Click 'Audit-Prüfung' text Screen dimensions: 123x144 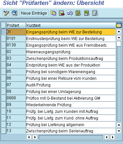point(38,85)
